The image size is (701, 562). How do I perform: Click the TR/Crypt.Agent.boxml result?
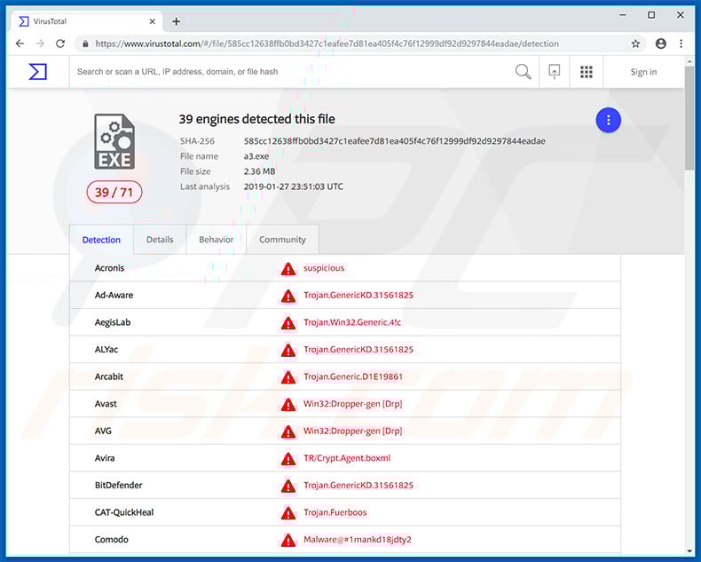tap(347, 458)
